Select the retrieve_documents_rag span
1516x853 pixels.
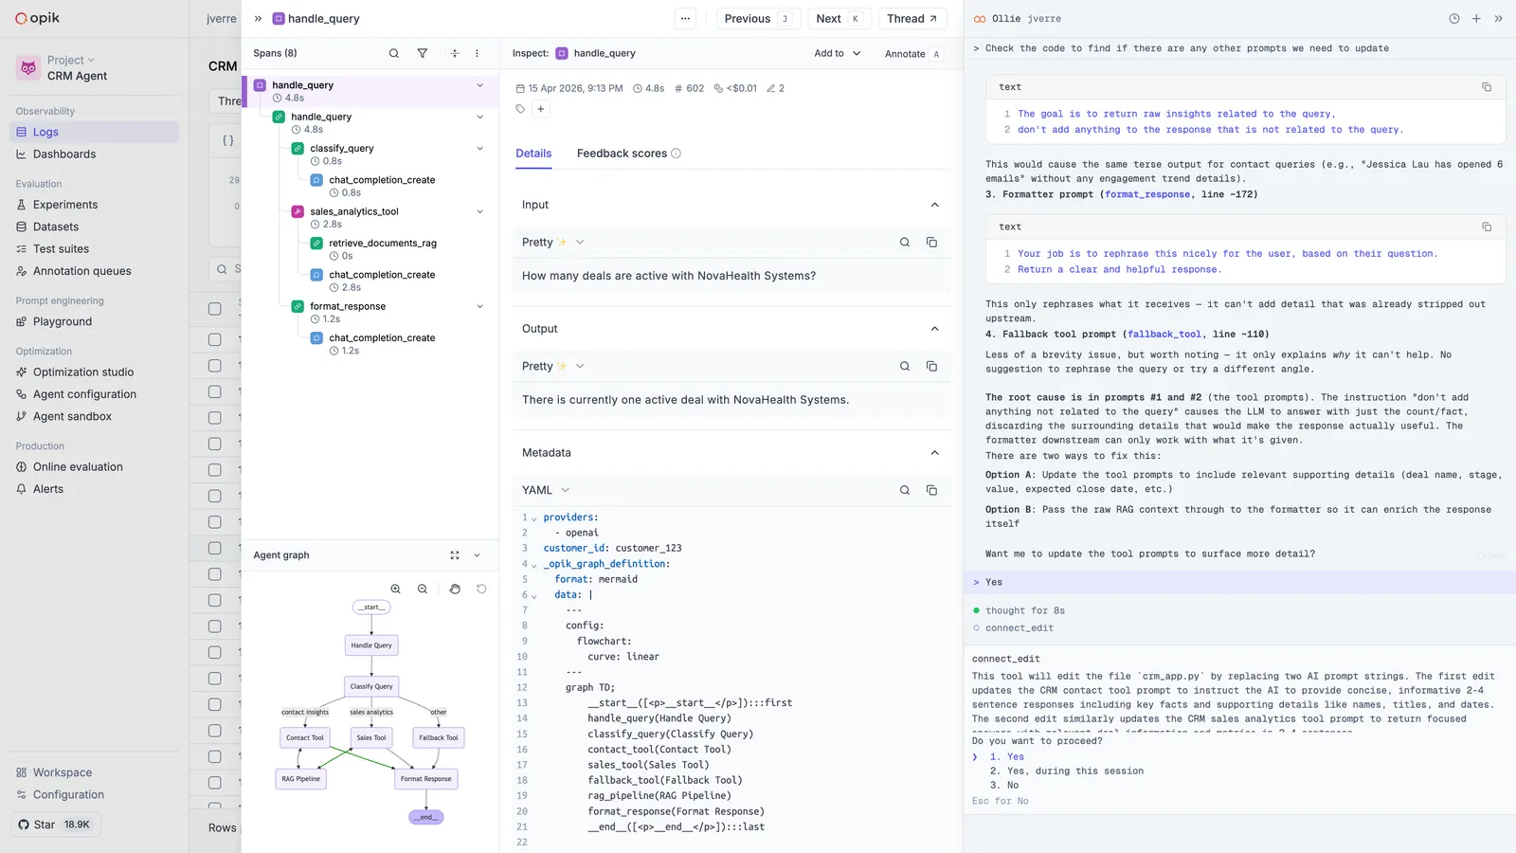[383, 244]
